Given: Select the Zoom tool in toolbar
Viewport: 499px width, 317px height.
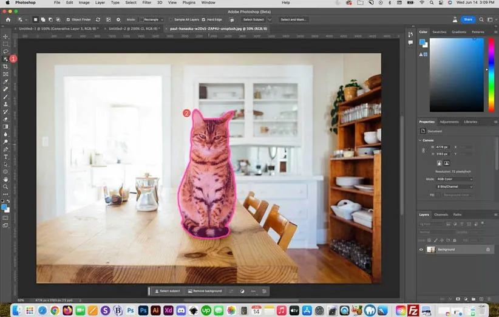Looking at the screenshot, I should click(x=5, y=186).
